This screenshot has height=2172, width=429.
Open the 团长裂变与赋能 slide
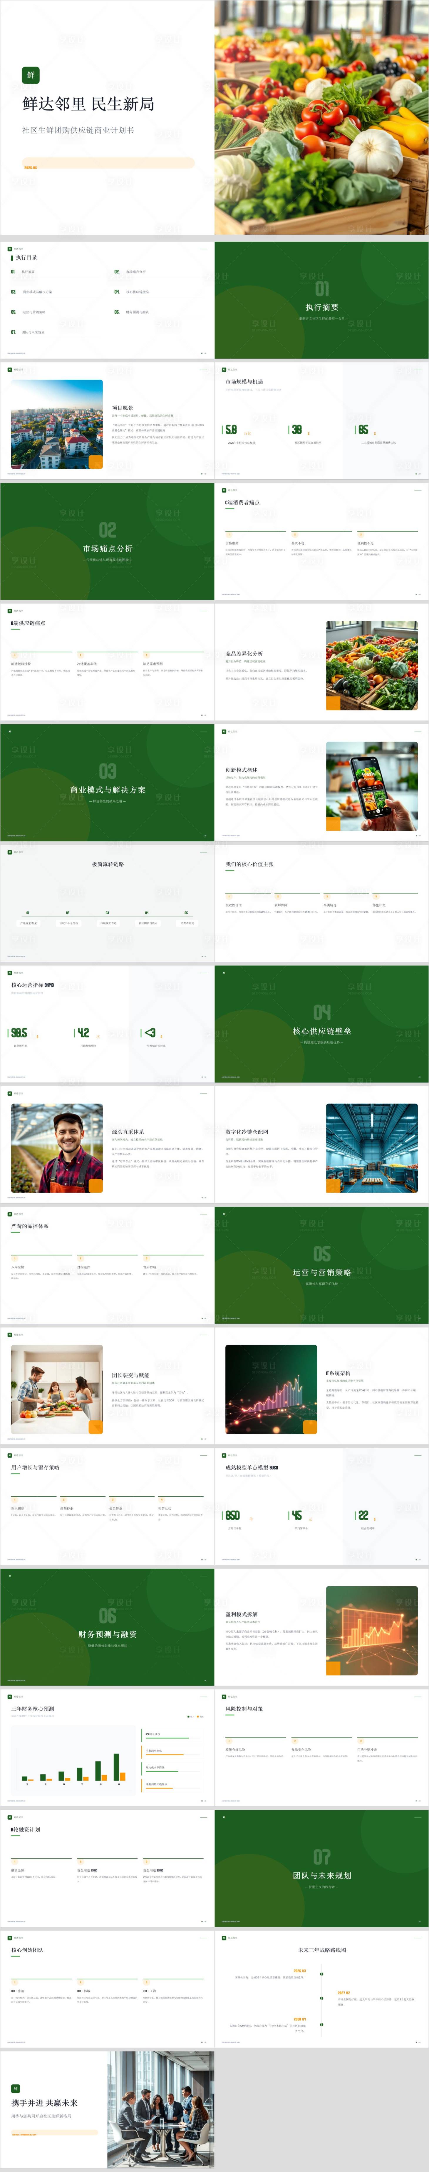[107, 1386]
